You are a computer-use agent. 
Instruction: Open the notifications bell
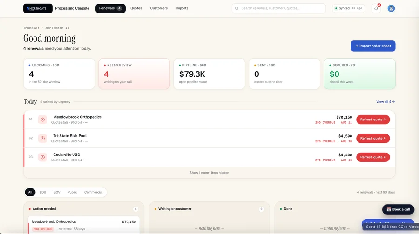[376, 8]
